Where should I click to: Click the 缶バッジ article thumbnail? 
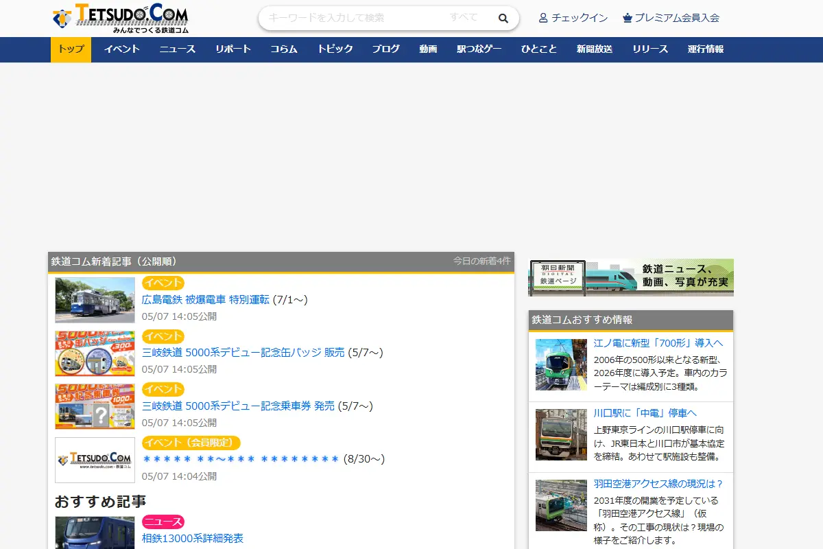pos(95,353)
